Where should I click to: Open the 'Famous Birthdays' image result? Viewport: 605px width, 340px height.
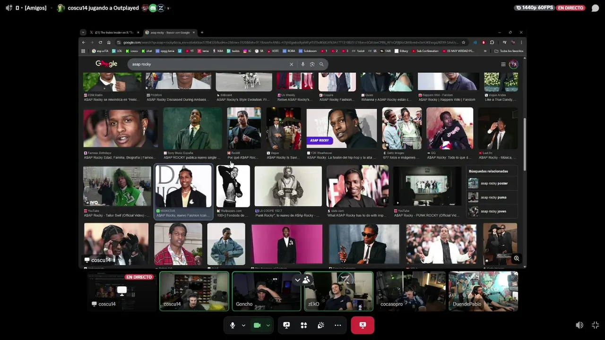[121, 134]
